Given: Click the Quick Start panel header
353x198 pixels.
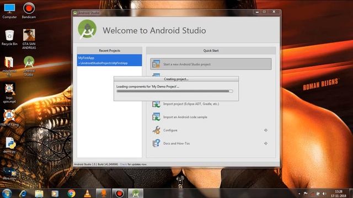Looking at the screenshot, I should point(211,51).
